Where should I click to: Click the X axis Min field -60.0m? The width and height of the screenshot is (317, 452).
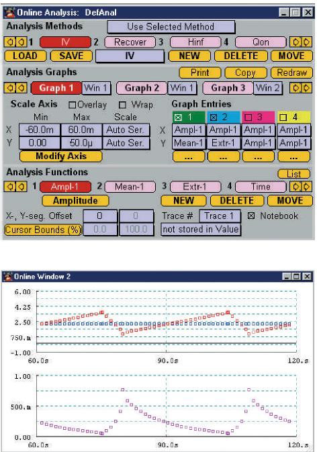point(40,130)
